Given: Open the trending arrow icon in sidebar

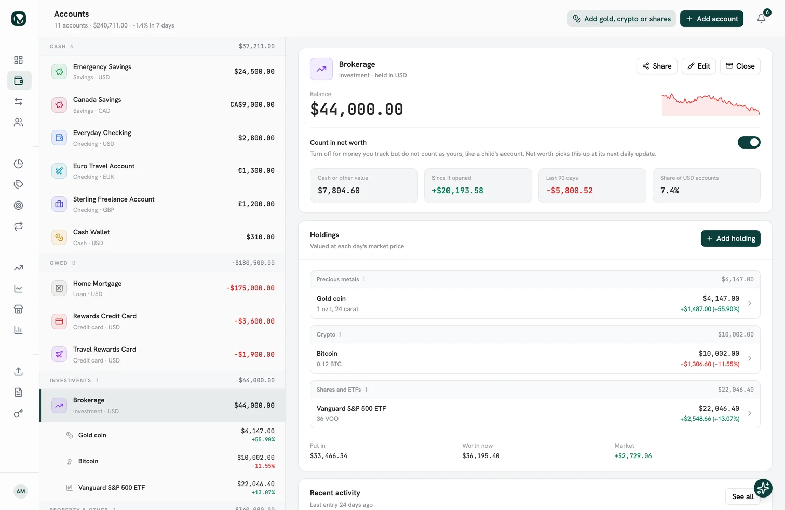Looking at the screenshot, I should tap(19, 268).
